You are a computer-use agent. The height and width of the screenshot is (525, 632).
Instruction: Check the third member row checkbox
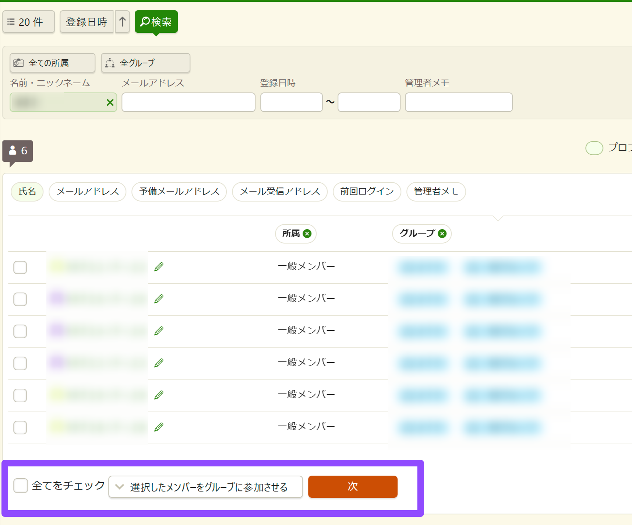(x=20, y=331)
